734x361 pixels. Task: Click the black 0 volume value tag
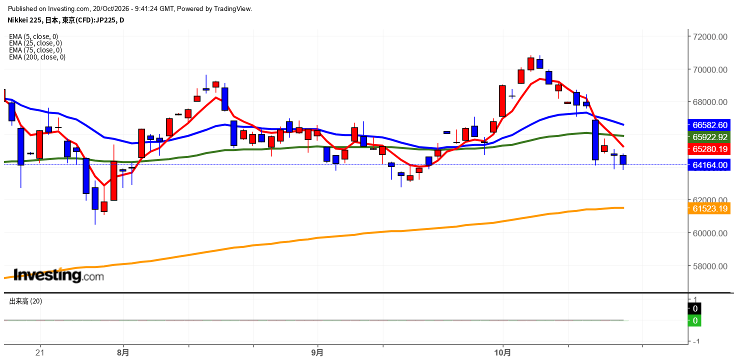[694, 308]
